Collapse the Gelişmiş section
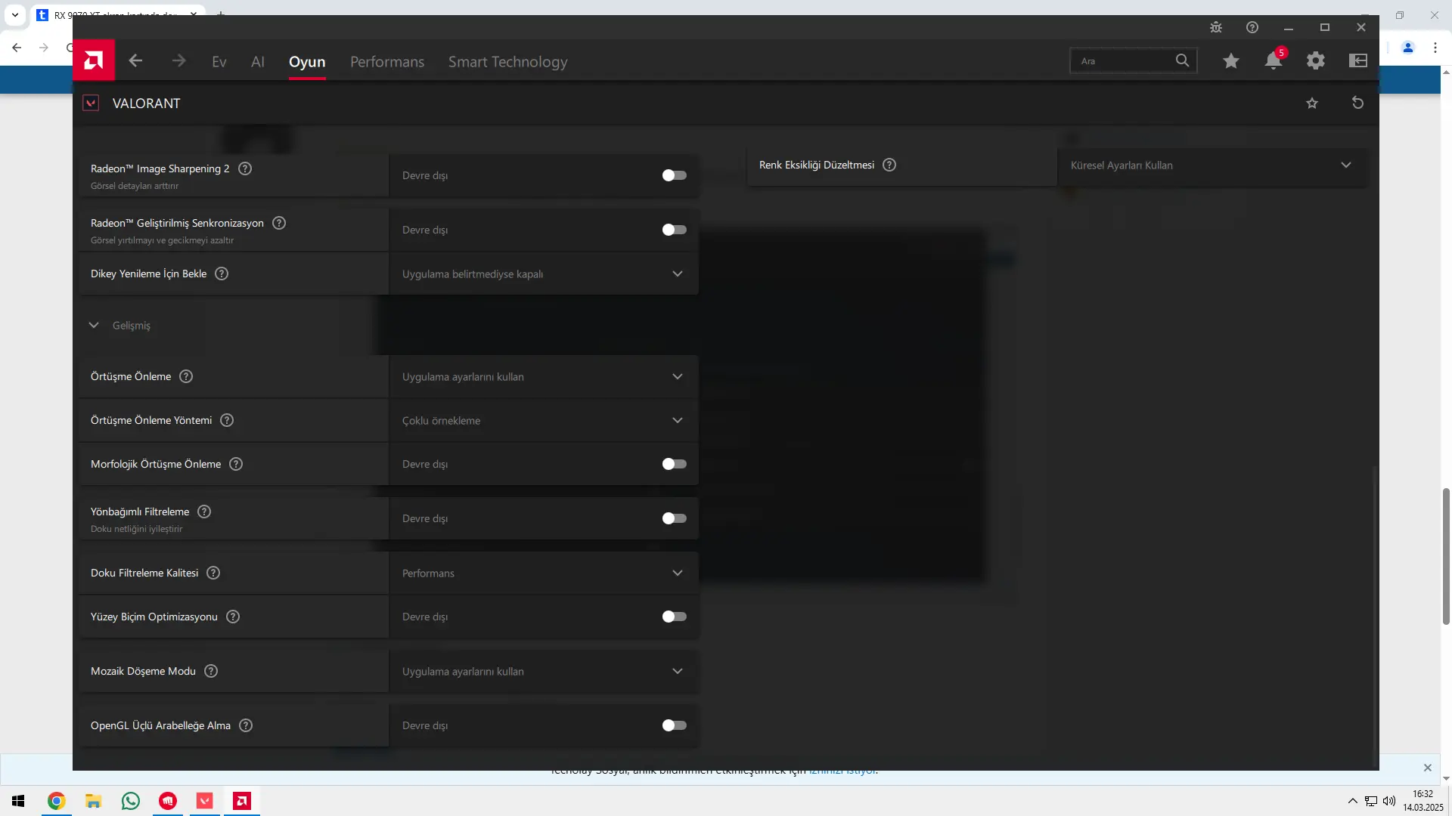The height and width of the screenshot is (816, 1452). (x=94, y=325)
